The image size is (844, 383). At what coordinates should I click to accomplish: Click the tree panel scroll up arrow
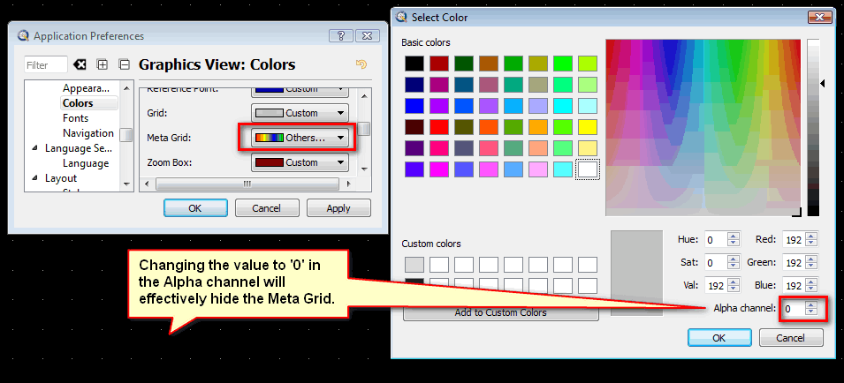click(x=126, y=88)
